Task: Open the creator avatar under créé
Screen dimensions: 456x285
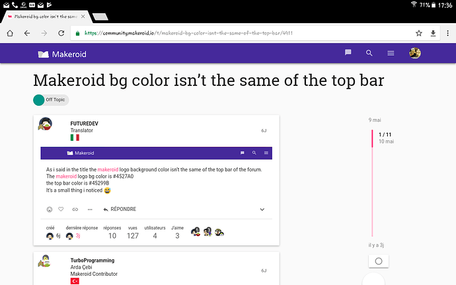Action: pyautogui.click(x=50, y=236)
